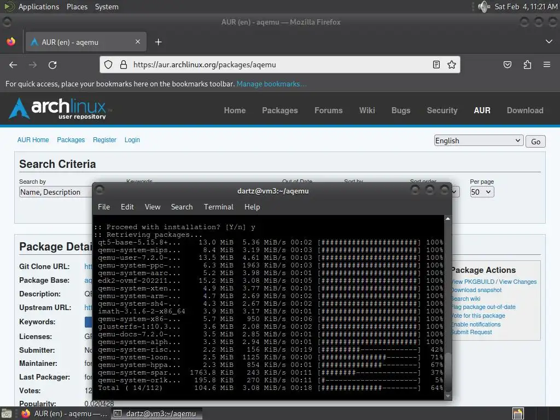560x420 pixels.
Task: Click Vote for this package link
Action: coord(478,316)
